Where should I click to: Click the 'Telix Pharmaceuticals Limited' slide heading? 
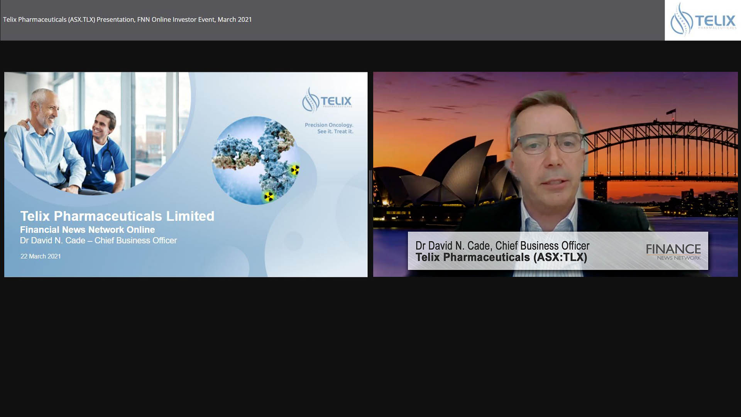pos(117,216)
